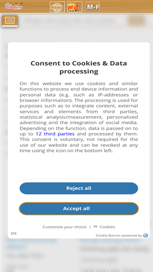Open the hamburger menu button
The image size is (153, 272).
[x=10, y=20]
